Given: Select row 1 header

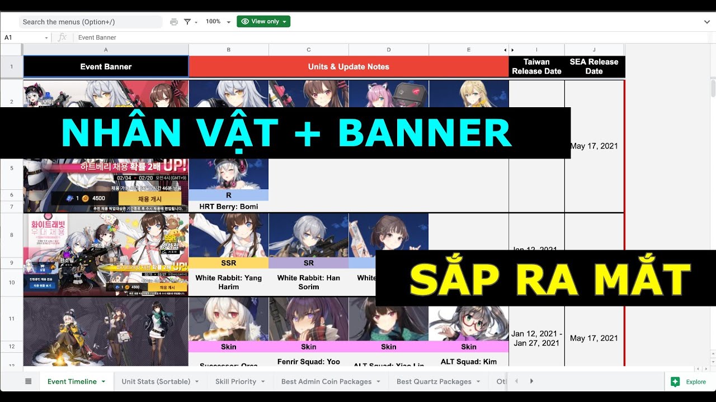Looking at the screenshot, I should click(11, 66).
